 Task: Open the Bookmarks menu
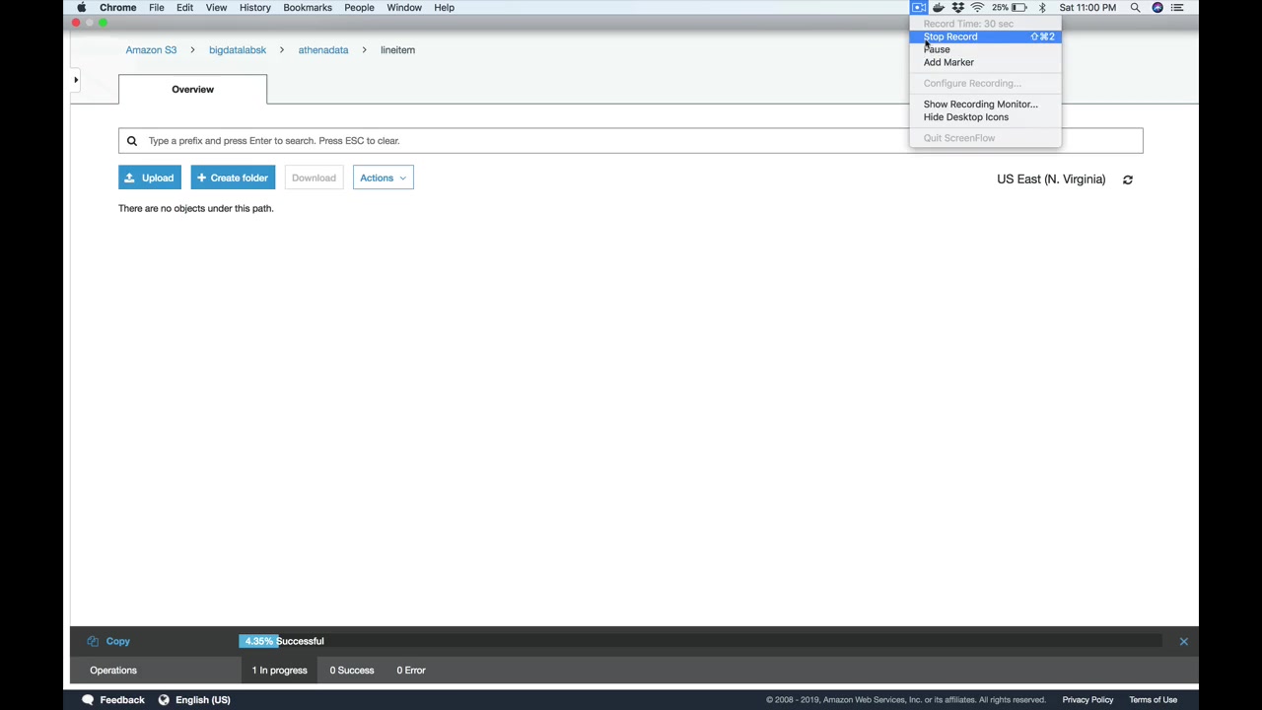tap(308, 8)
